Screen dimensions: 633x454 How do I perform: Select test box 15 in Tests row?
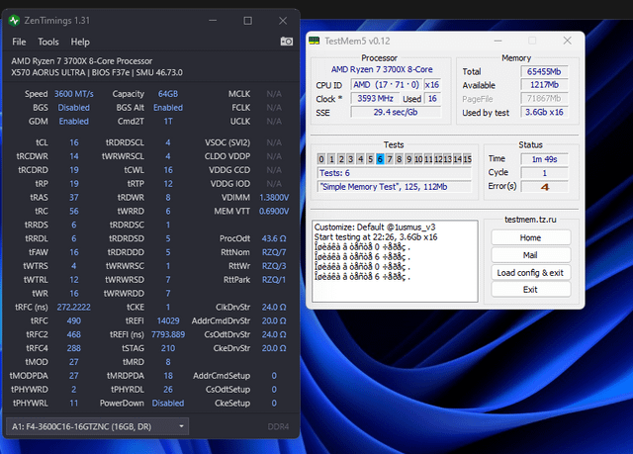pyautogui.click(x=467, y=159)
